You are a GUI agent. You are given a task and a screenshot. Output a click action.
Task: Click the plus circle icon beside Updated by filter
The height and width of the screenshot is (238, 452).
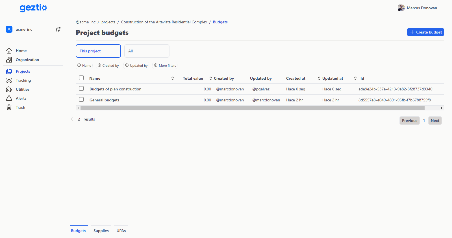pos(127,65)
